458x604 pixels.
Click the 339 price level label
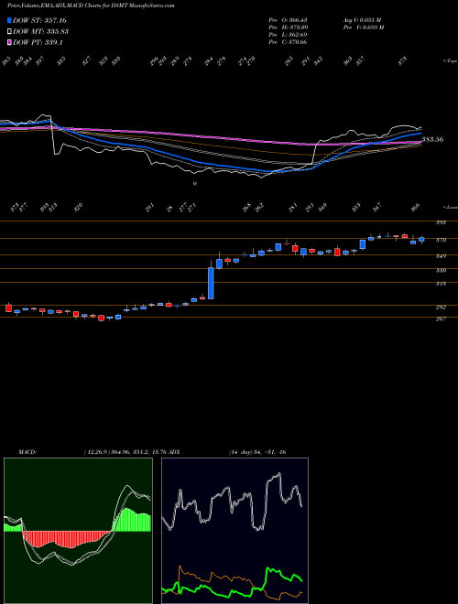pos(441,271)
